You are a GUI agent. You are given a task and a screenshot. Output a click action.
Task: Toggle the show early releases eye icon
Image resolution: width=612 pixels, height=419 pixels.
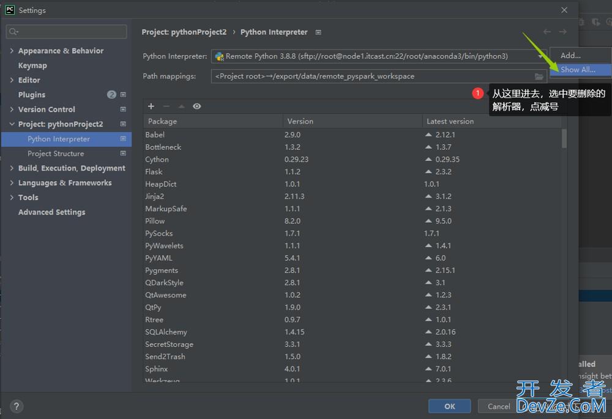tap(196, 106)
